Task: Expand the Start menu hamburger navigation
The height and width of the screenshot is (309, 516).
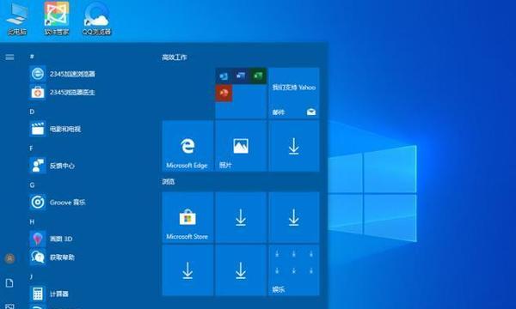Action: pos(9,58)
